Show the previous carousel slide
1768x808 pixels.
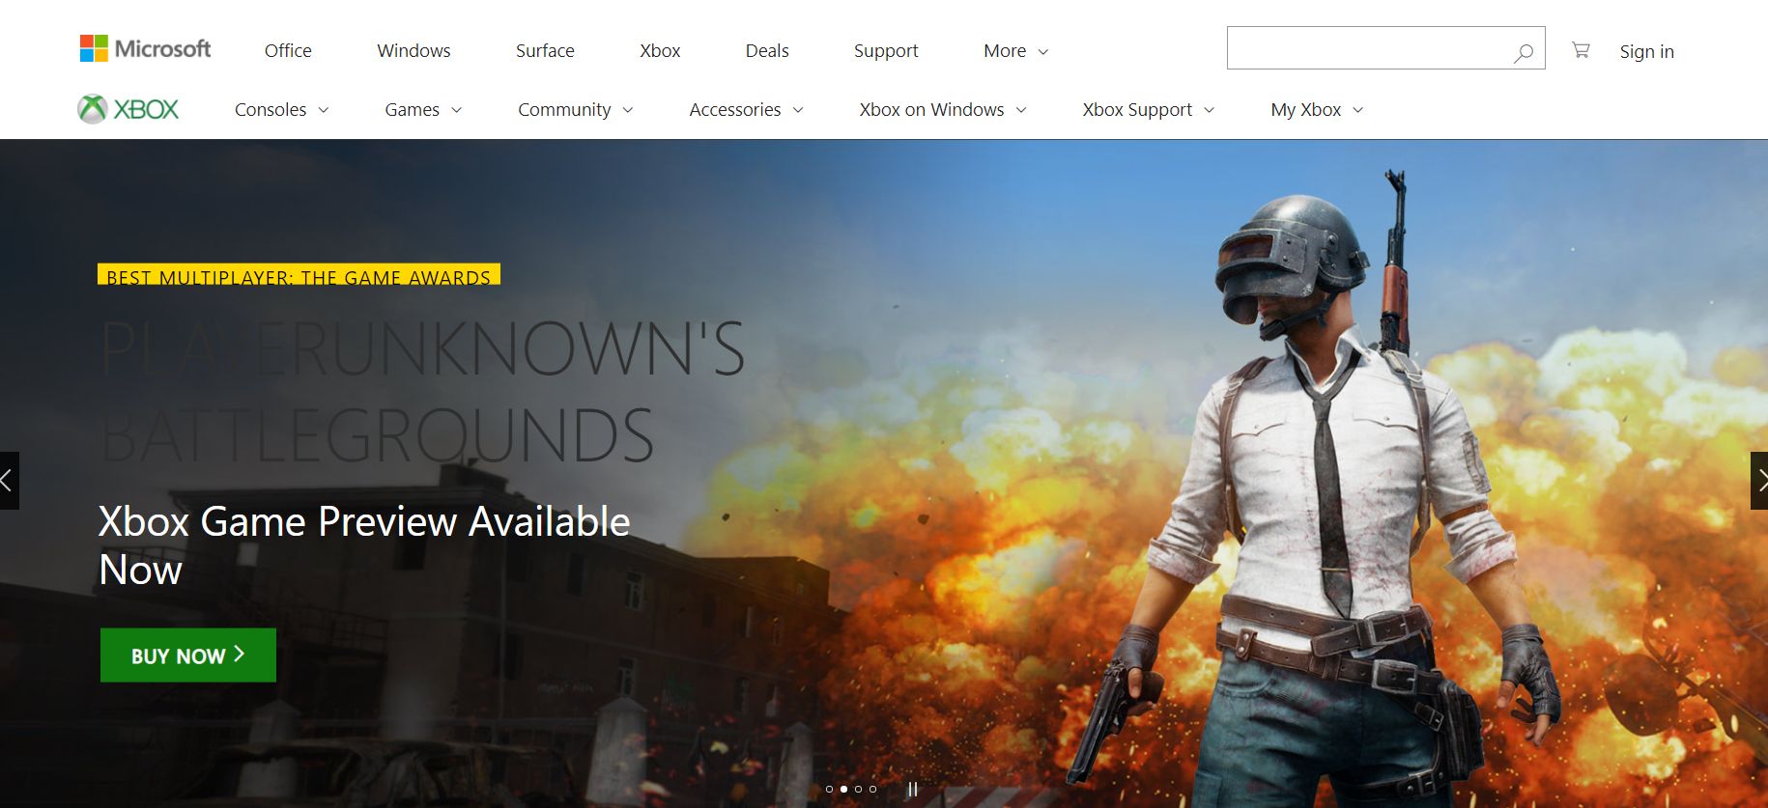coord(9,481)
